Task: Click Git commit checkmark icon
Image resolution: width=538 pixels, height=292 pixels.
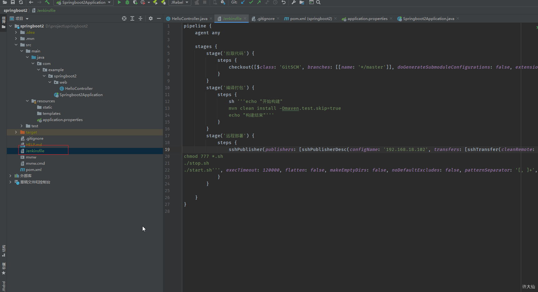Action: point(251,2)
